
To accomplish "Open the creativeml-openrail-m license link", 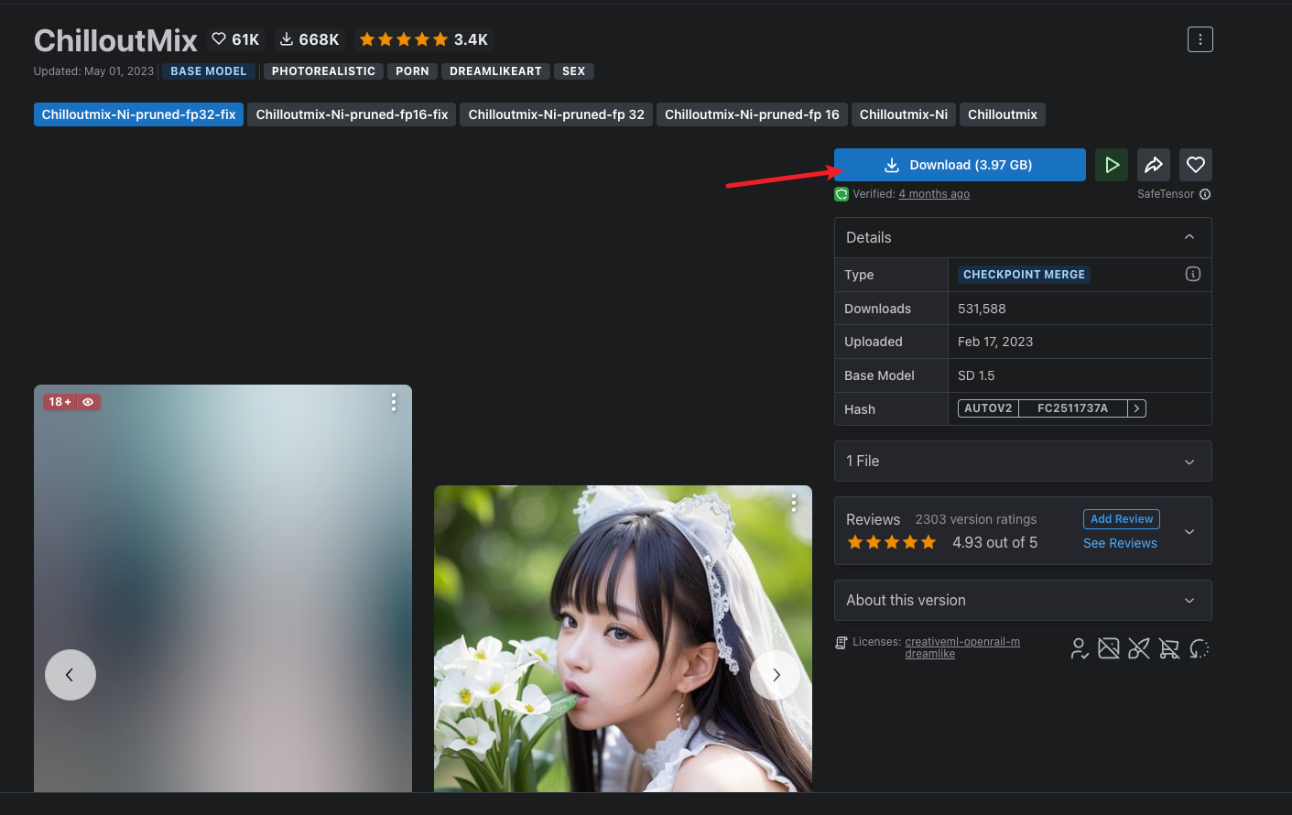I will pos(962,642).
